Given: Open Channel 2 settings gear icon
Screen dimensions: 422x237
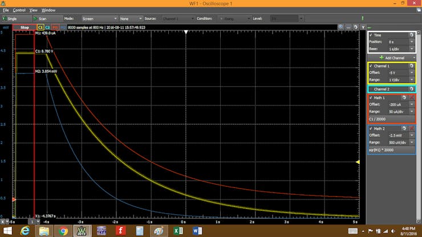Looking at the screenshot, I should 412,89.
